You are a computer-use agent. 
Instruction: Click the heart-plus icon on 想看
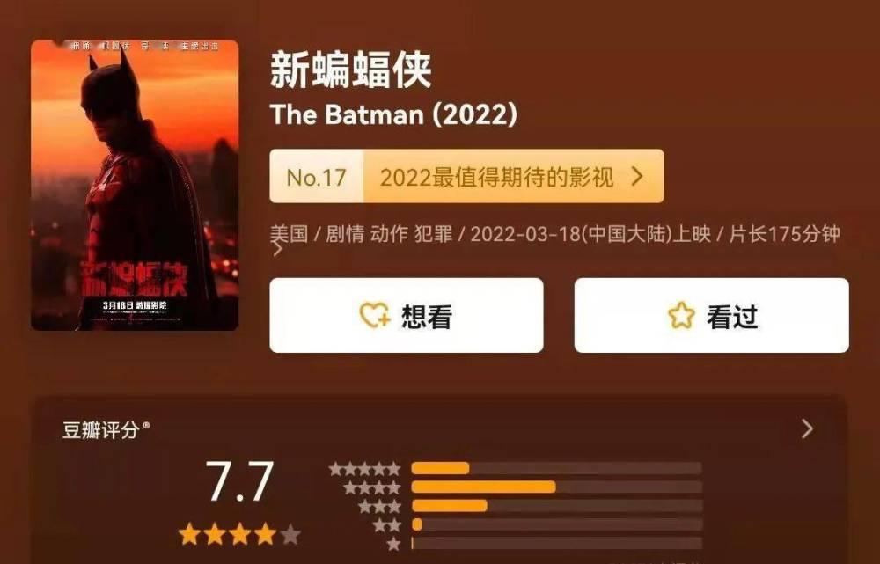[374, 315]
